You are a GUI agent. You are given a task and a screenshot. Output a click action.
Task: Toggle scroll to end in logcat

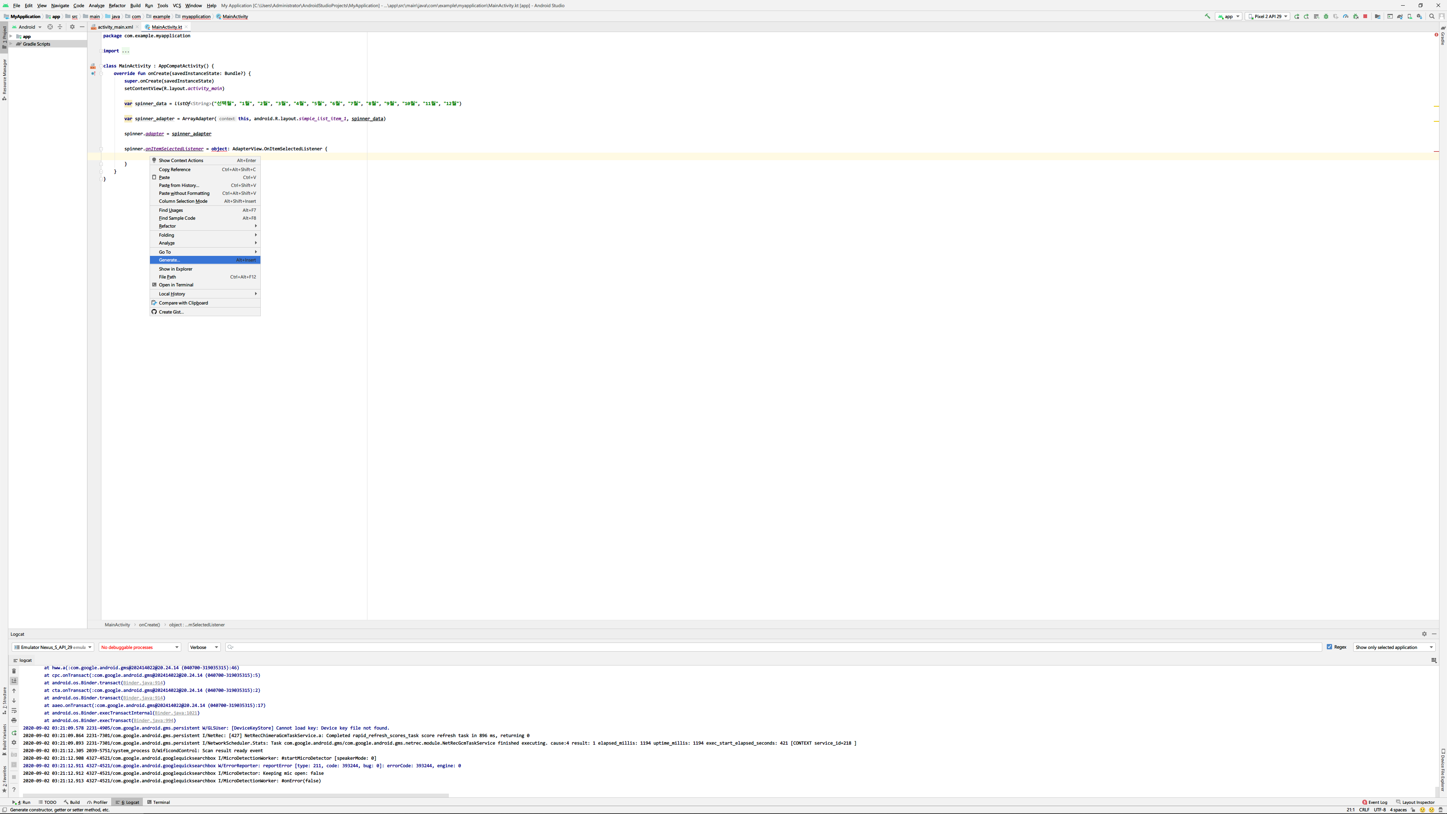[x=14, y=681]
